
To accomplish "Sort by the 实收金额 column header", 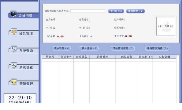I will click(164, 57).
